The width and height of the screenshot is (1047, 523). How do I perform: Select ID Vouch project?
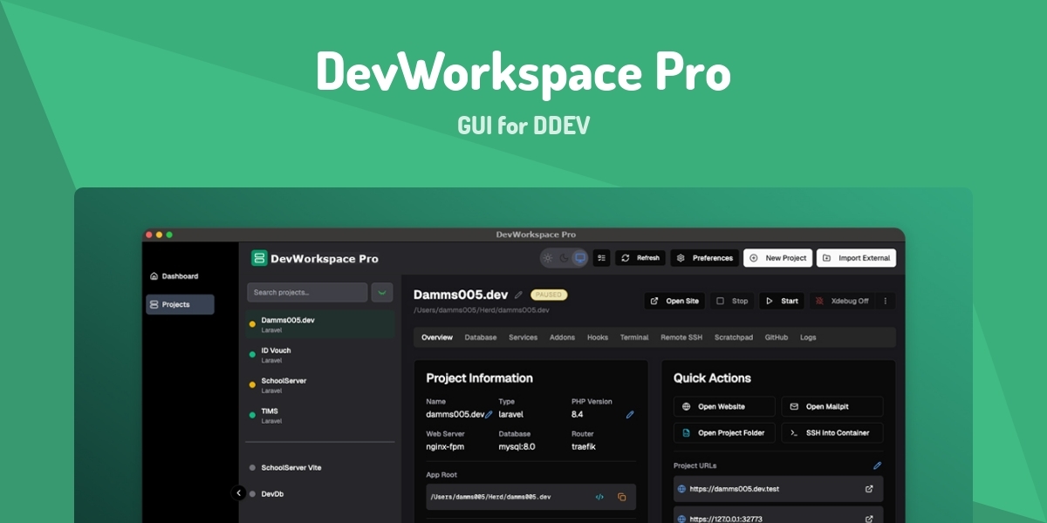tap(320, 355)
